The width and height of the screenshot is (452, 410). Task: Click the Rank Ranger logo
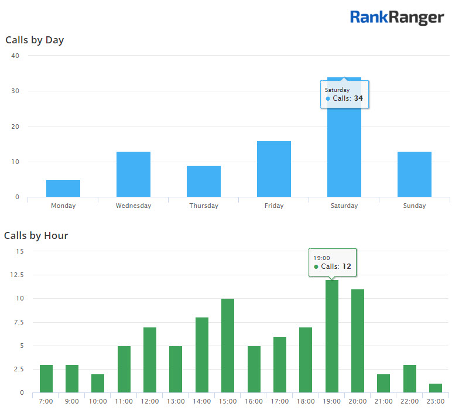(x=396, y=17)
